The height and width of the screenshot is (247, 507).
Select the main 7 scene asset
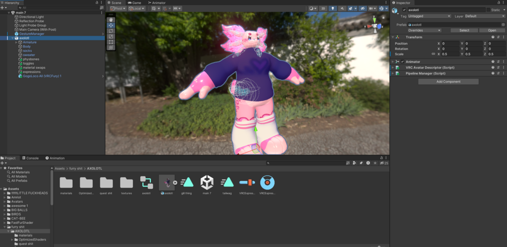click(207, 185)
